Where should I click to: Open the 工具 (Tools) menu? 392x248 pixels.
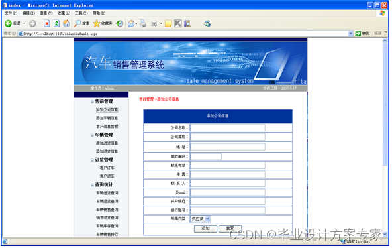pyautogui.click(x=81, y=13)
